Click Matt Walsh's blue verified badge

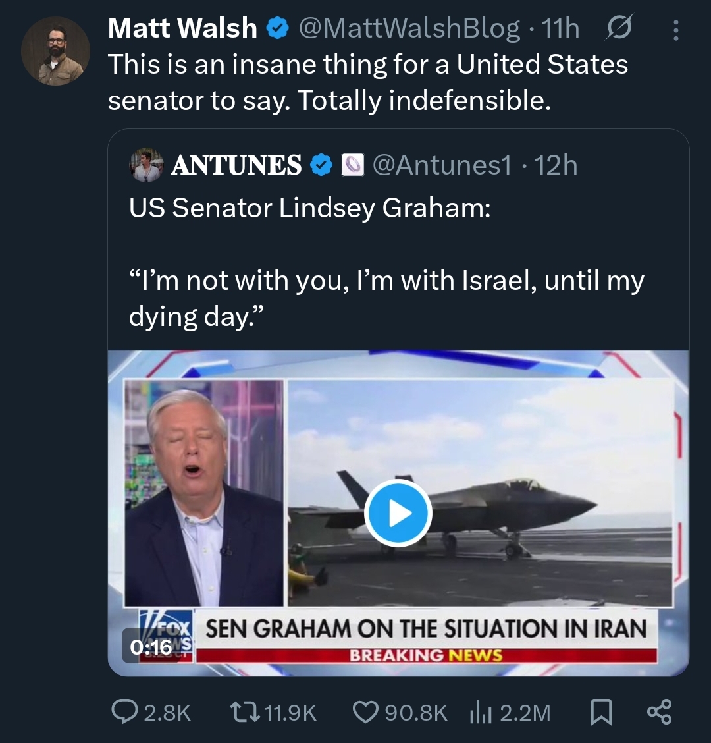click(x=276, y=28)
